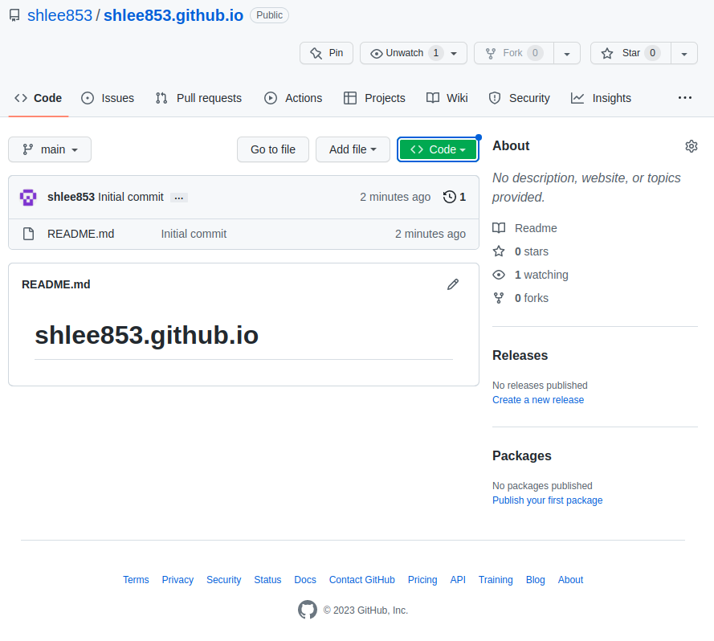Open the main branch selector
This screenshot has height=641, width=714.
50,149
